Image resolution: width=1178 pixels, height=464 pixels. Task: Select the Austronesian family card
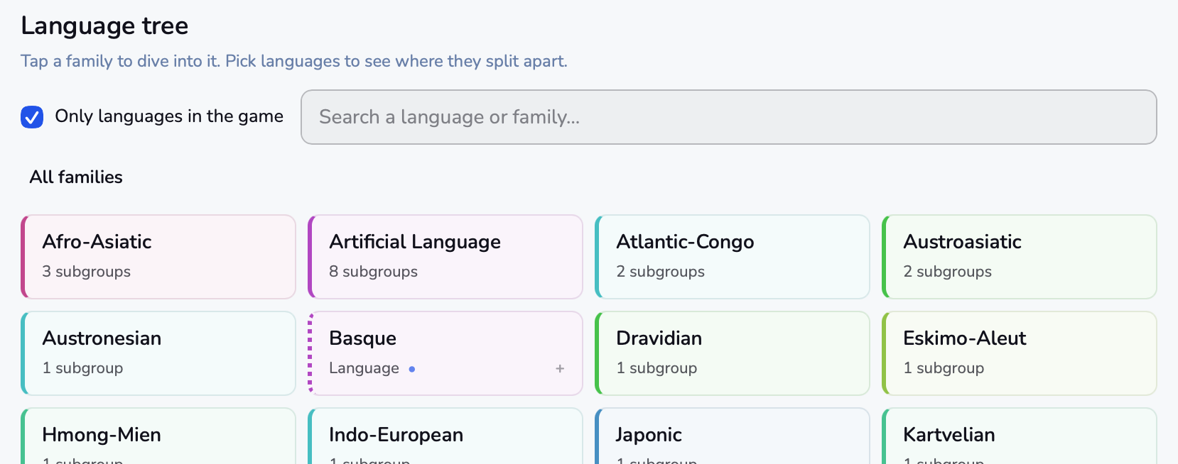158,353
